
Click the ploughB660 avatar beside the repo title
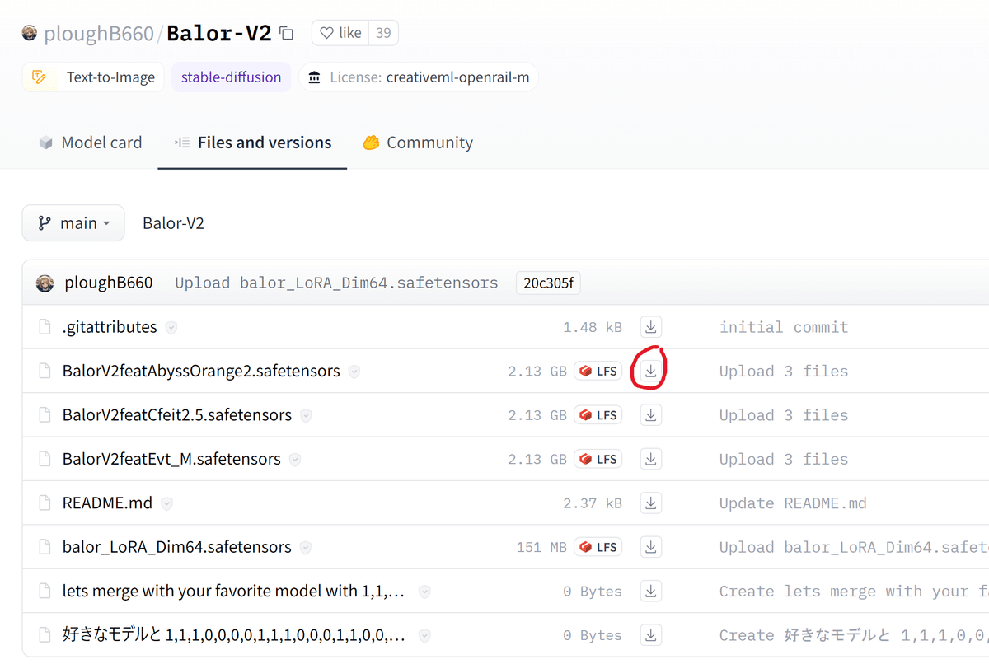click(30, 33)
